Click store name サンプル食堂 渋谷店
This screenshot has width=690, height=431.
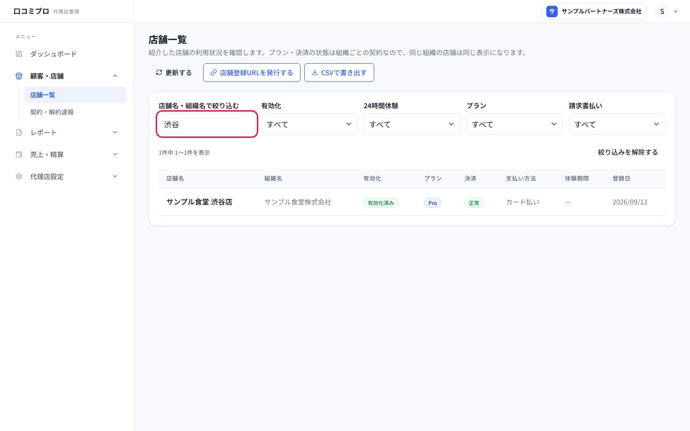pyautogui.click(x=199, y=202)
